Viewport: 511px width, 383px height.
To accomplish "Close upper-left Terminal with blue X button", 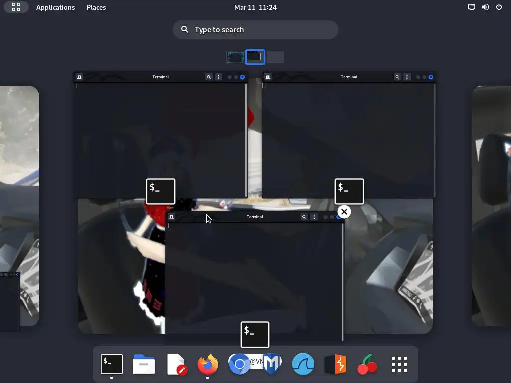I will (242, 77).
